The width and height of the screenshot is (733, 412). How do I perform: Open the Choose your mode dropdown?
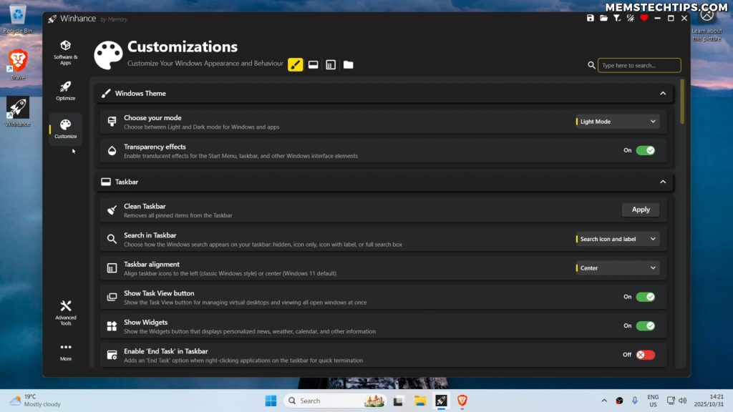pyautogui.click(x=616, y=122)
